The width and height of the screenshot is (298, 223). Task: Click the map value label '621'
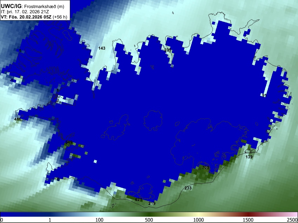(x=138, y=200)
